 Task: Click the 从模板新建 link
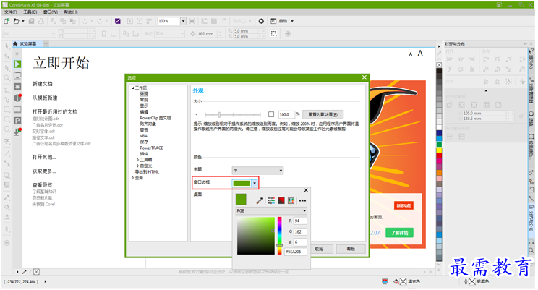click(45, 98)
